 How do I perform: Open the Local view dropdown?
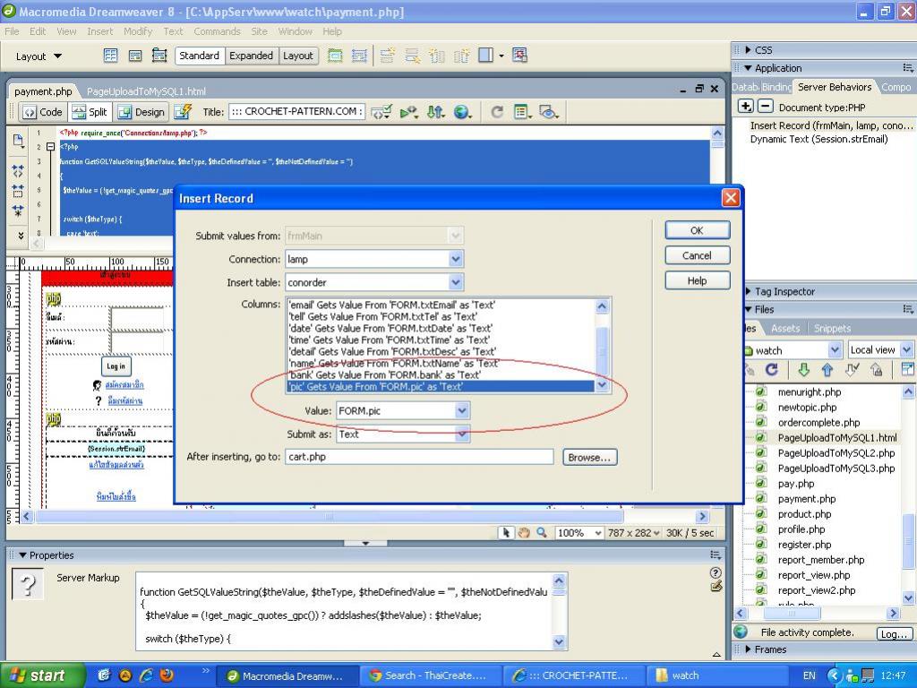click(906, 350)
